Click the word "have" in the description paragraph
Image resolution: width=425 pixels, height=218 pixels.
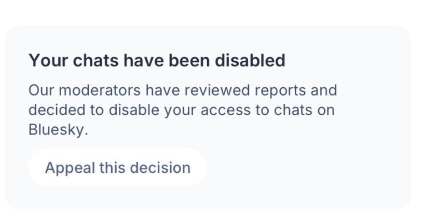(x=162, y=90)
